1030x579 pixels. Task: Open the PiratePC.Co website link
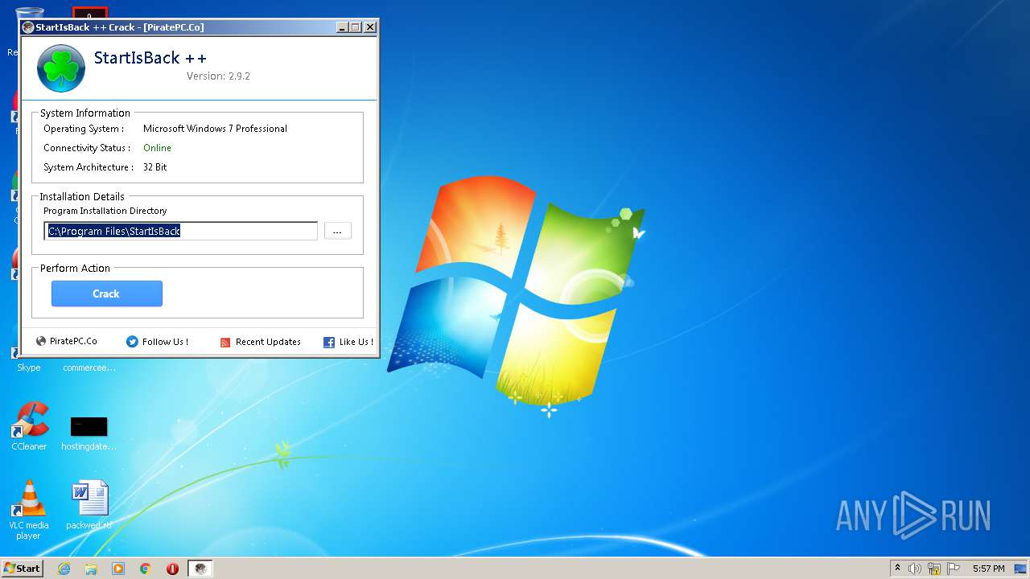[x=73, y=341]
